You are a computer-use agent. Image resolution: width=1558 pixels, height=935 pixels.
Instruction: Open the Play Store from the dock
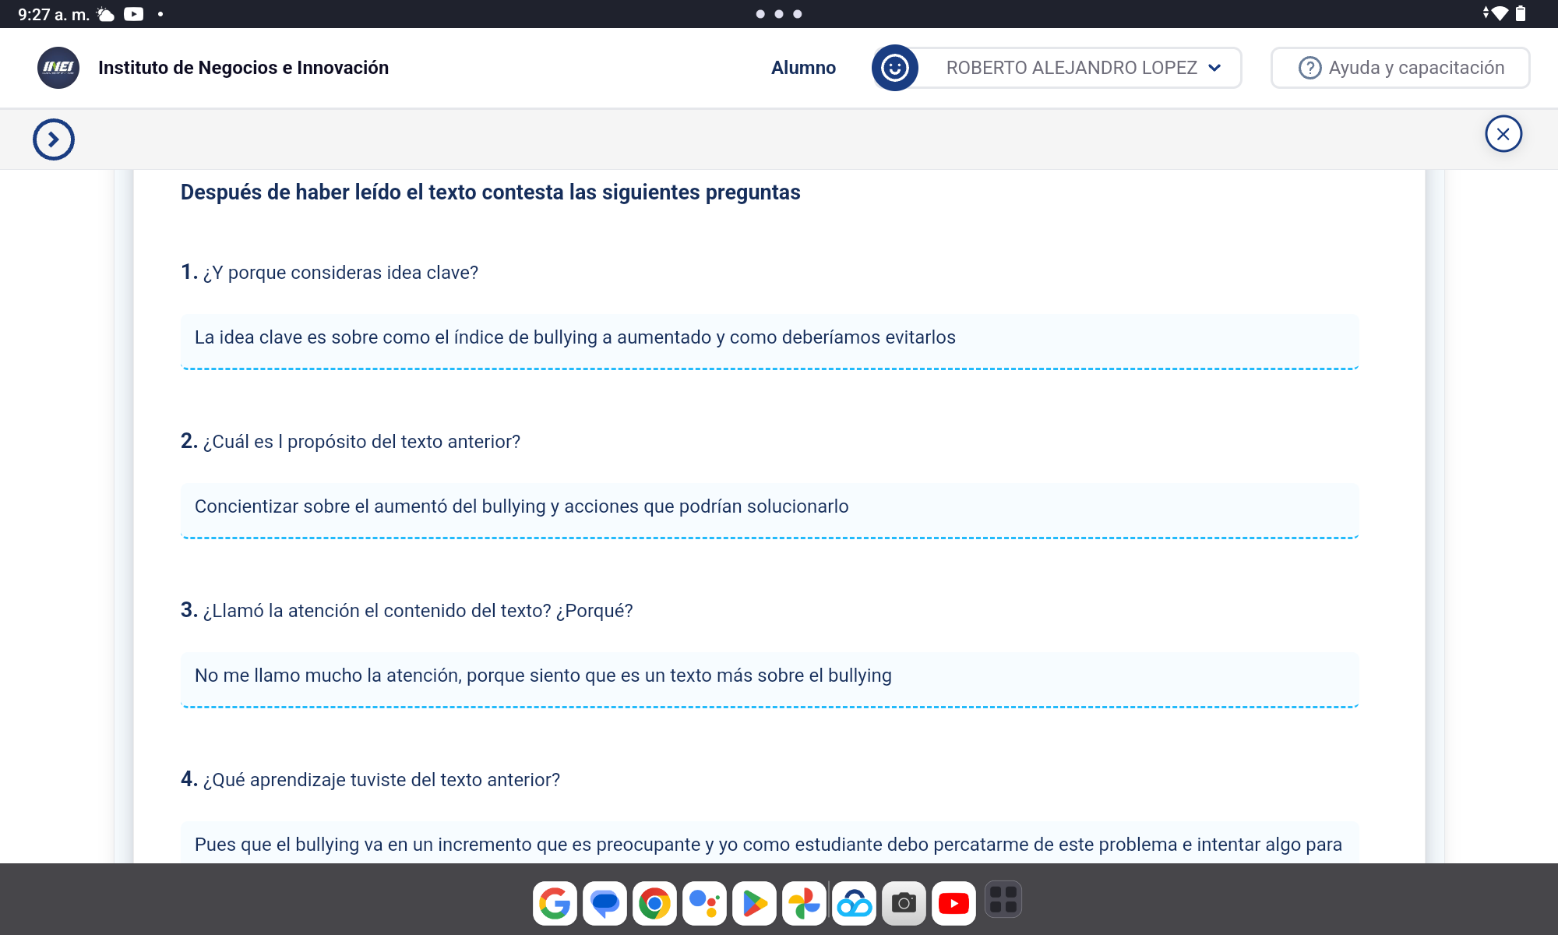[754, 903]
